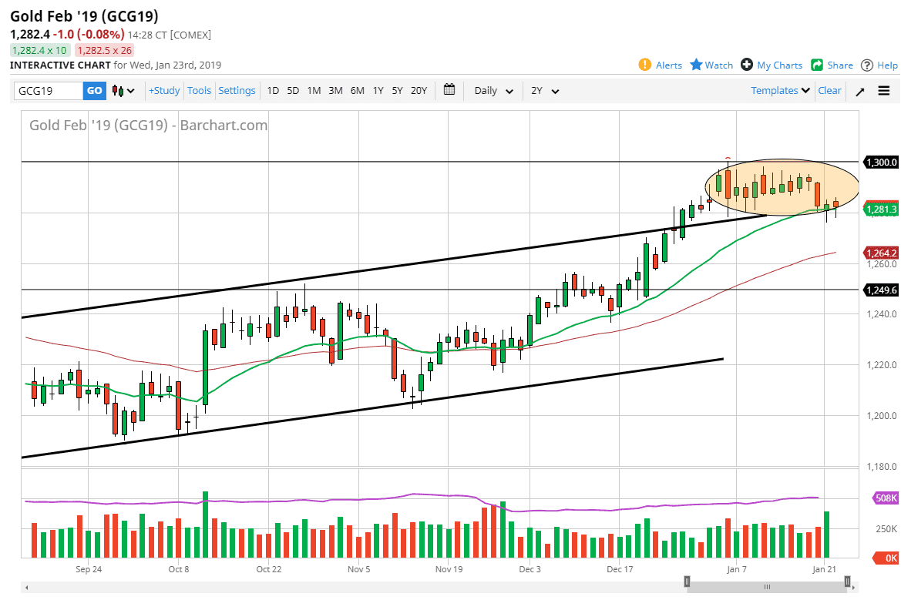Viewport: 901px width, 600px height.
Task: Open the chart Settings menu
Action: click(237, 90)
